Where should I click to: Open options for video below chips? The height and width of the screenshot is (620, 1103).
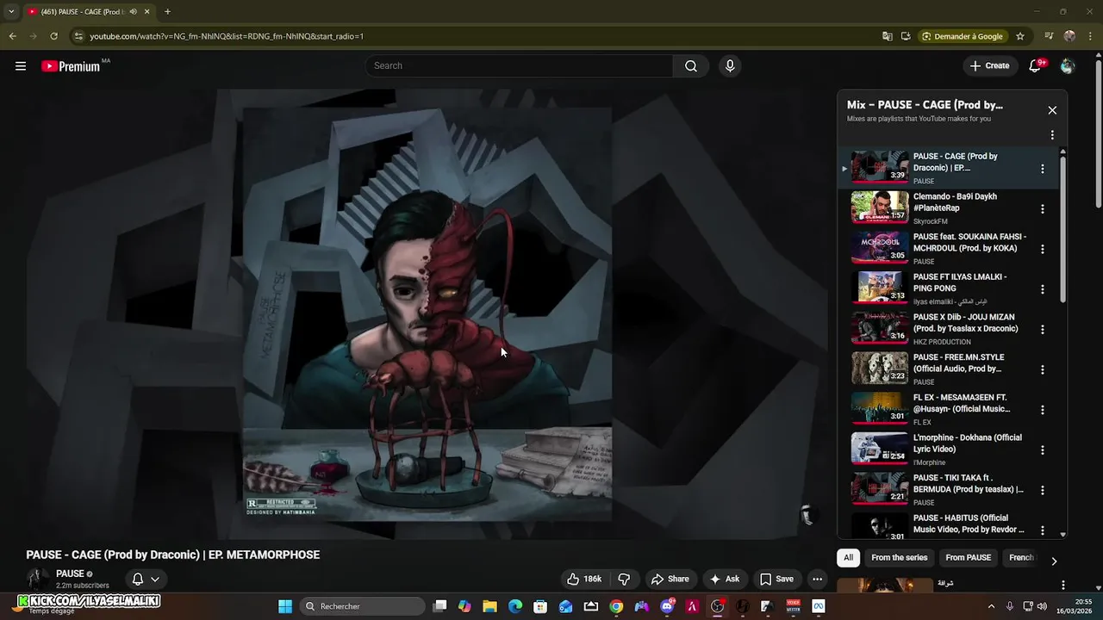click(x=1062, y=586)
